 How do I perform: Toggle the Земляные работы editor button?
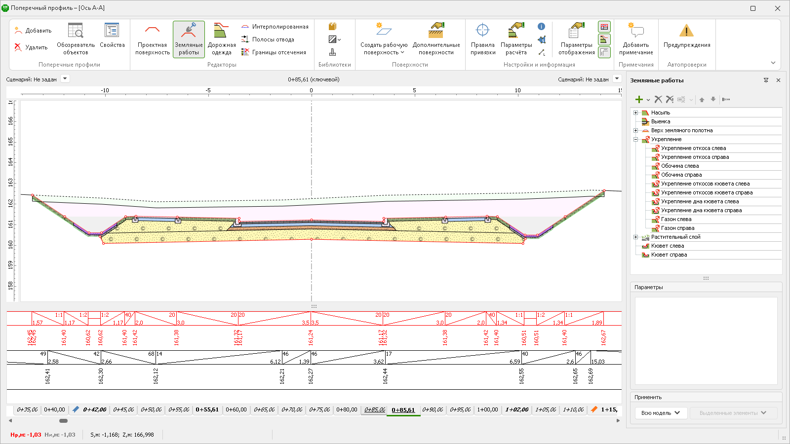point(189,39)
